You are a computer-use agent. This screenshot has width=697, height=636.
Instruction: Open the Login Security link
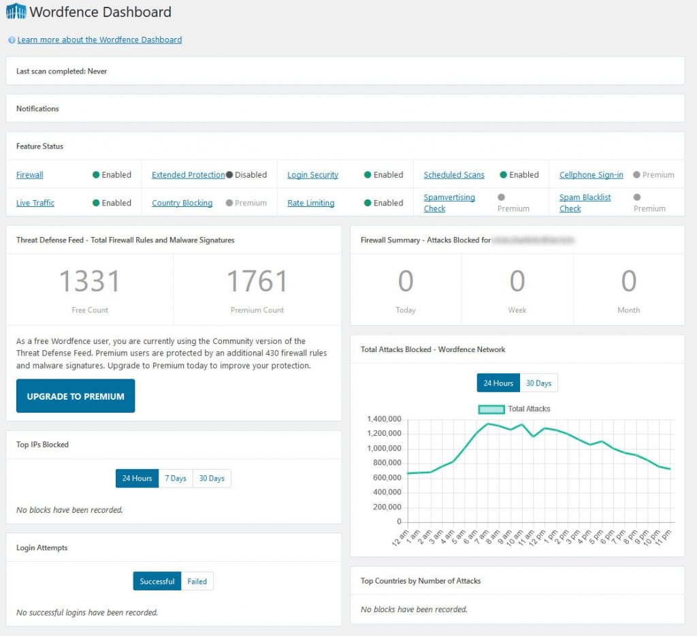313,175
